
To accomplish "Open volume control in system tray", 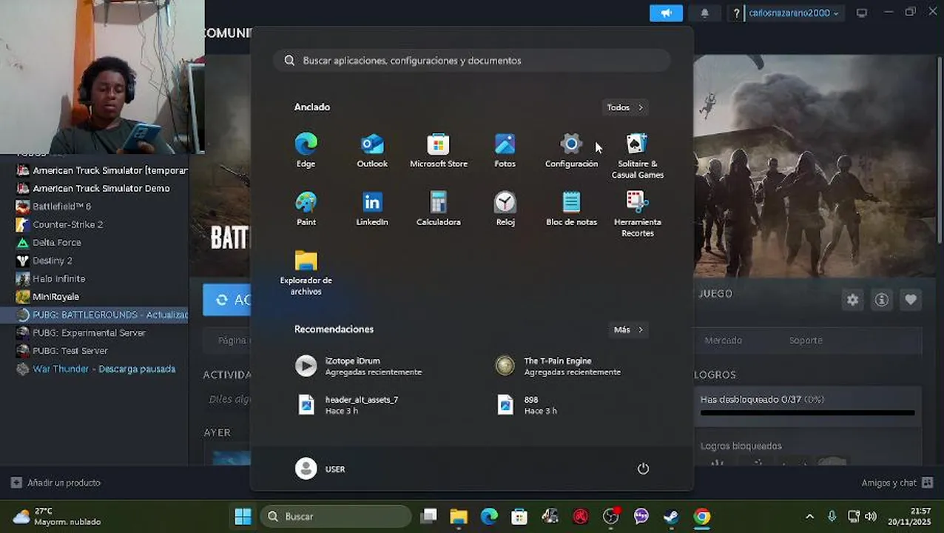I will pos(871,517).
